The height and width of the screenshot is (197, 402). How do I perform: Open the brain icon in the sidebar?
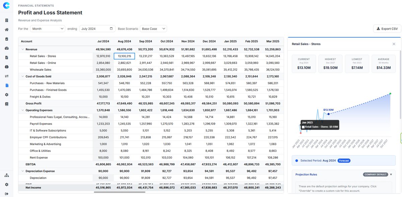(x=6, y=67)
